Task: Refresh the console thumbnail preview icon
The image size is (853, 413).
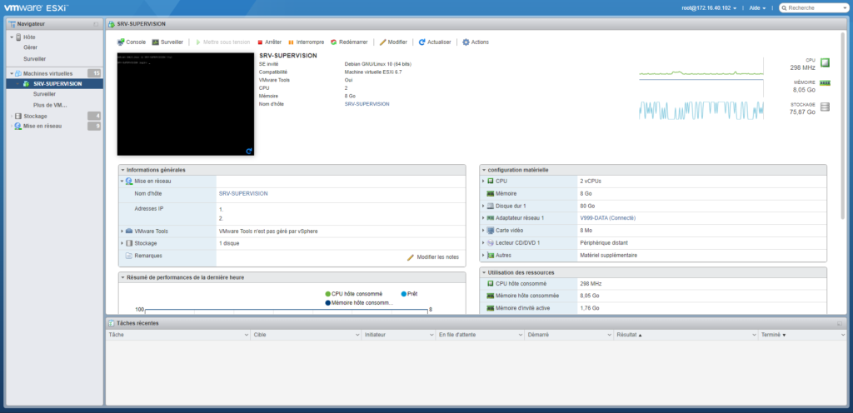Action: coord(249,151)
